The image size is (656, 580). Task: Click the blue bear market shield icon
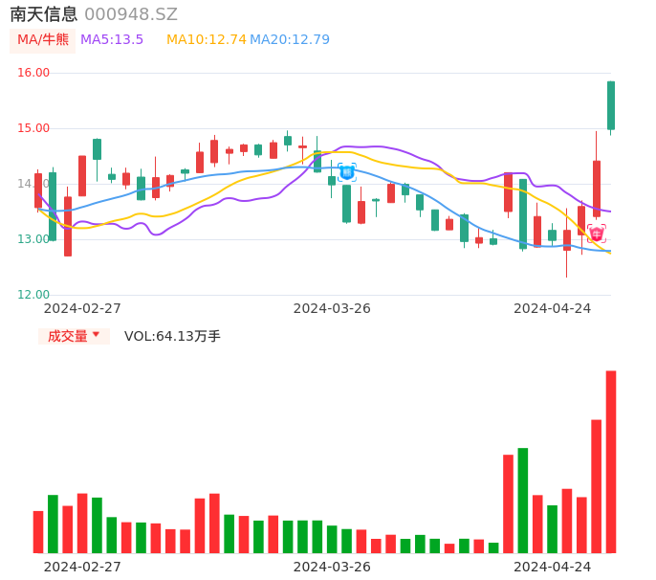click(x=347, y=172)
